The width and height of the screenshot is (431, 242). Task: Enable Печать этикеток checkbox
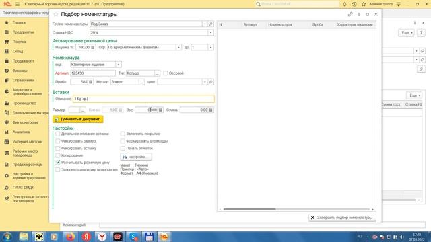123,148
